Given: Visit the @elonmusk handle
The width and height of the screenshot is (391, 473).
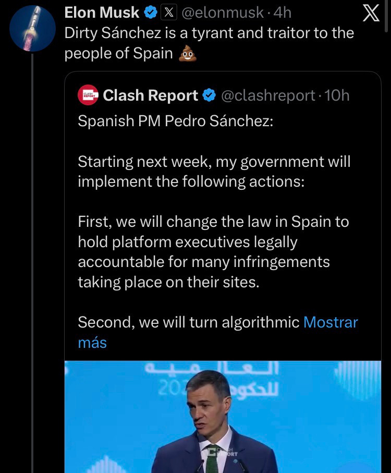Looking at the screenshot, I should (x=223, y=13).
